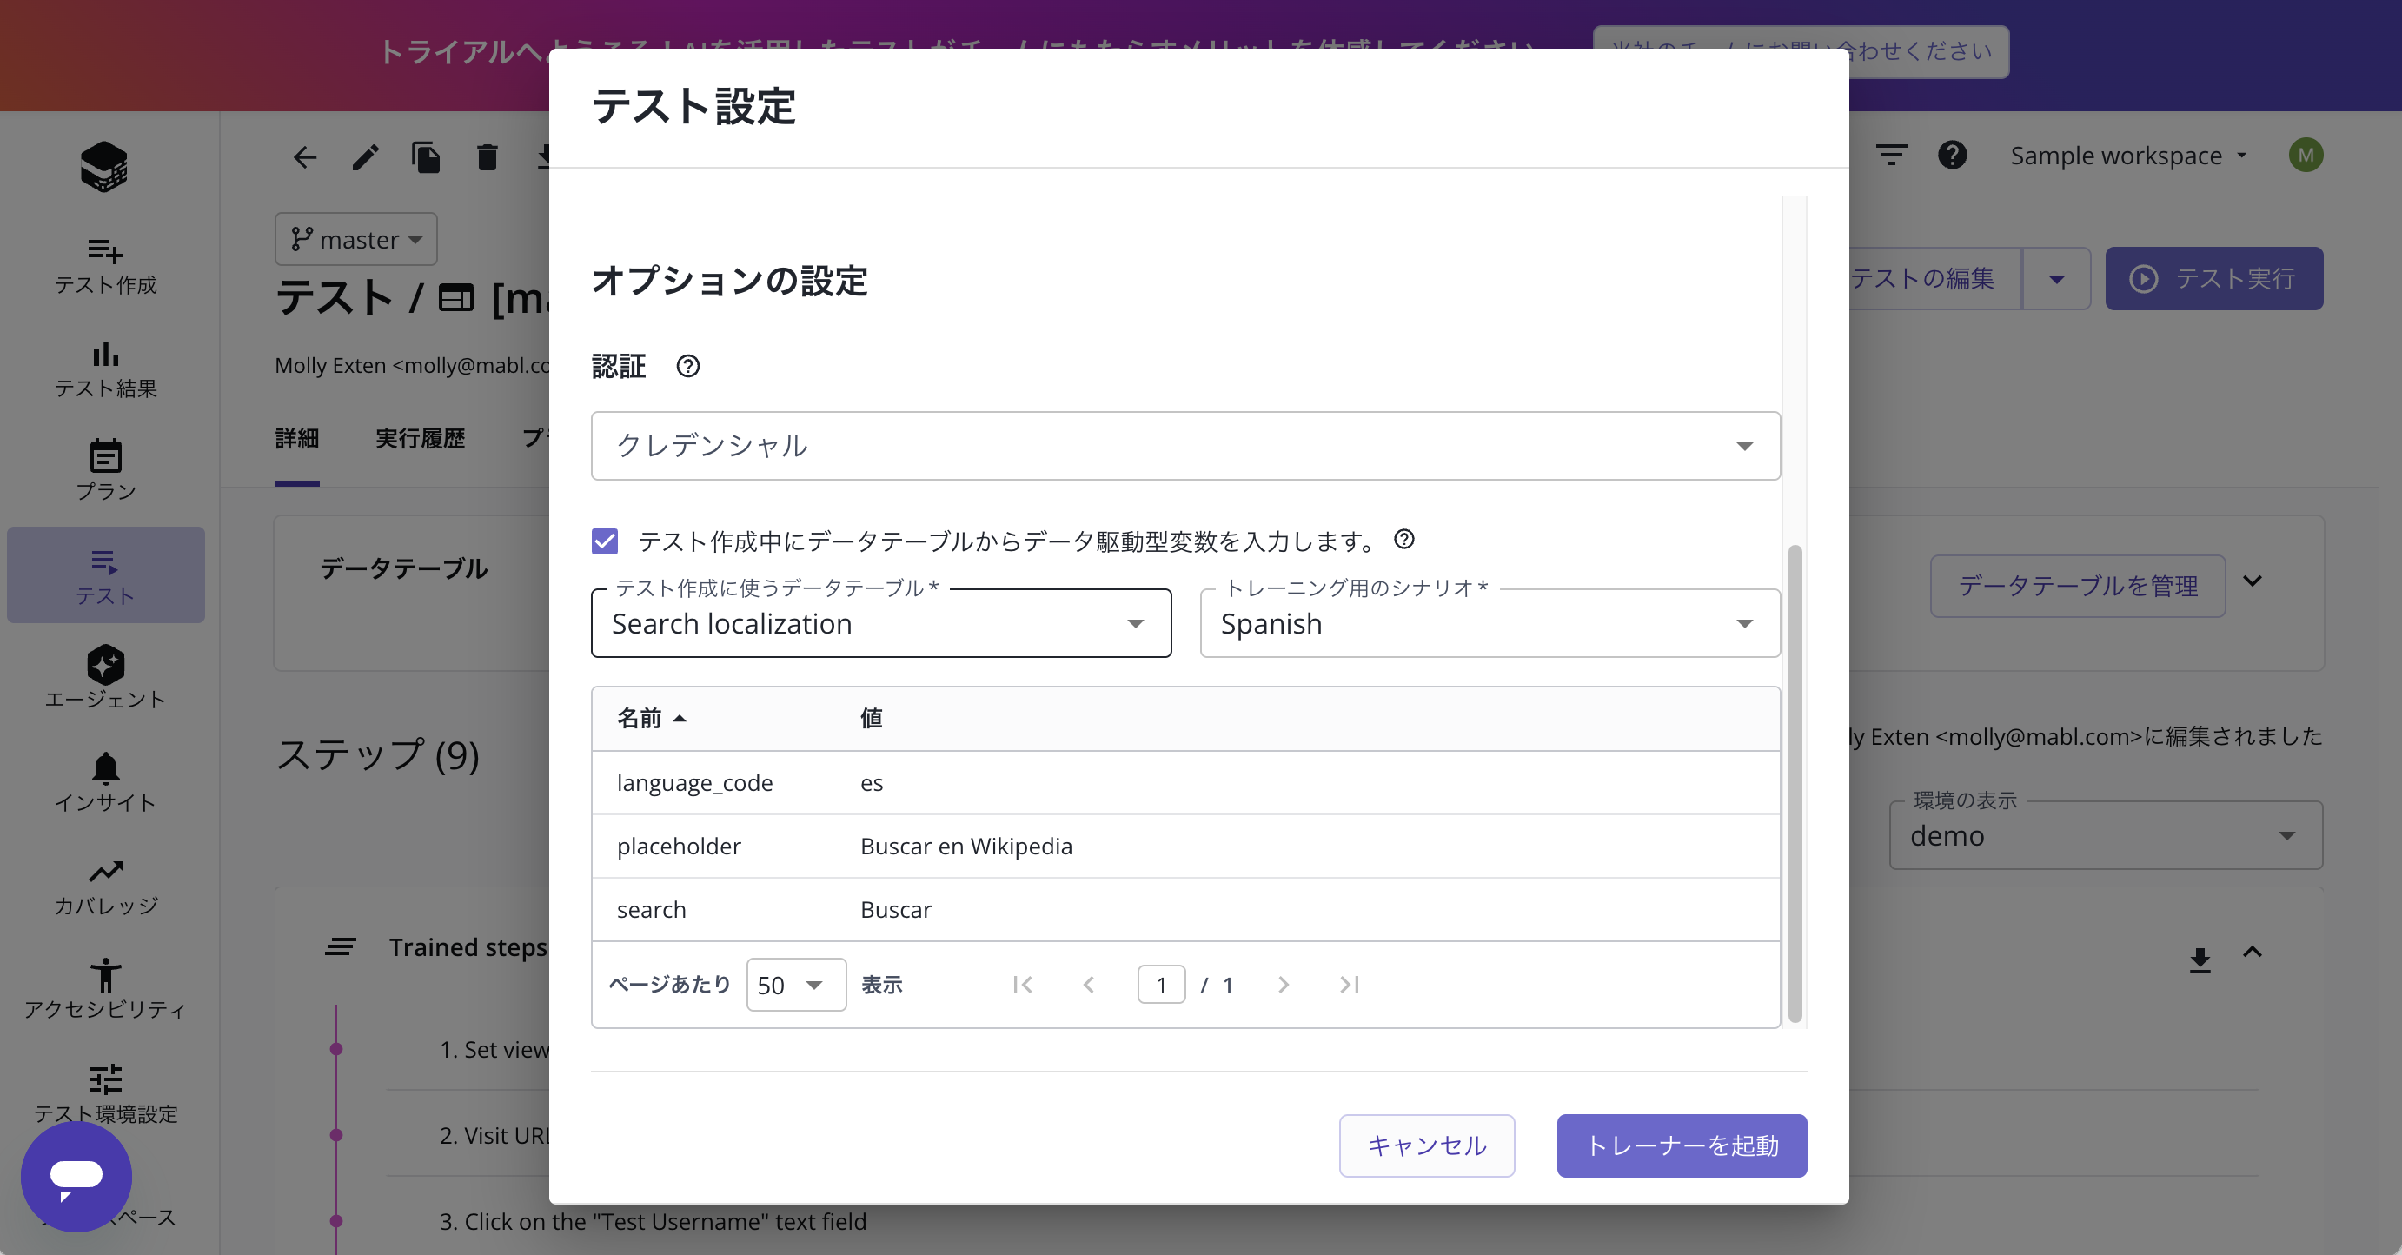Switch to the 詳細 tab
This screenshot has height=1255, width=2402.
click(x=296, y=439)
